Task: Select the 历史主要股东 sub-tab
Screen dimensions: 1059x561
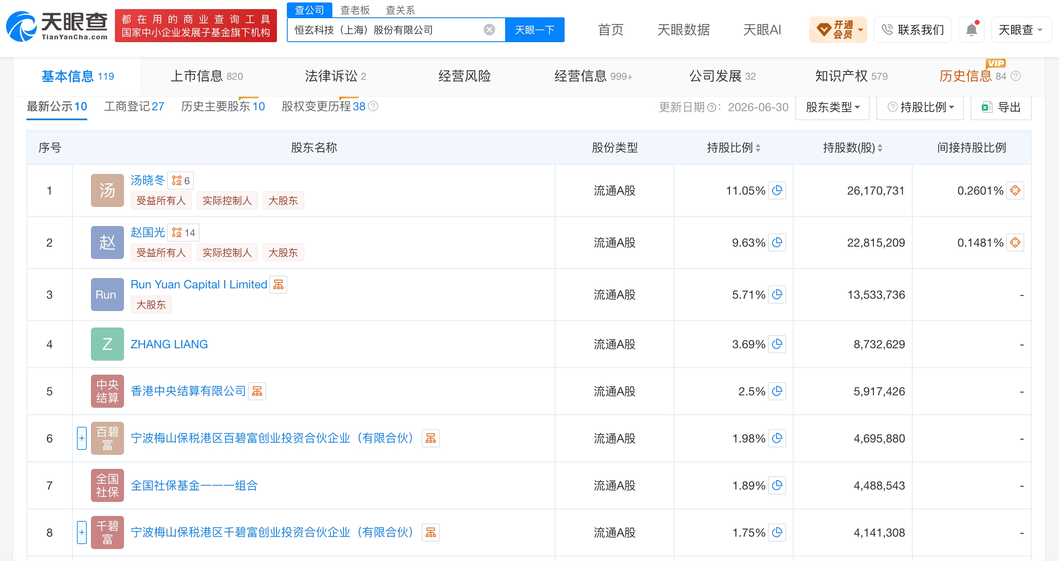Action: point(223,107)
